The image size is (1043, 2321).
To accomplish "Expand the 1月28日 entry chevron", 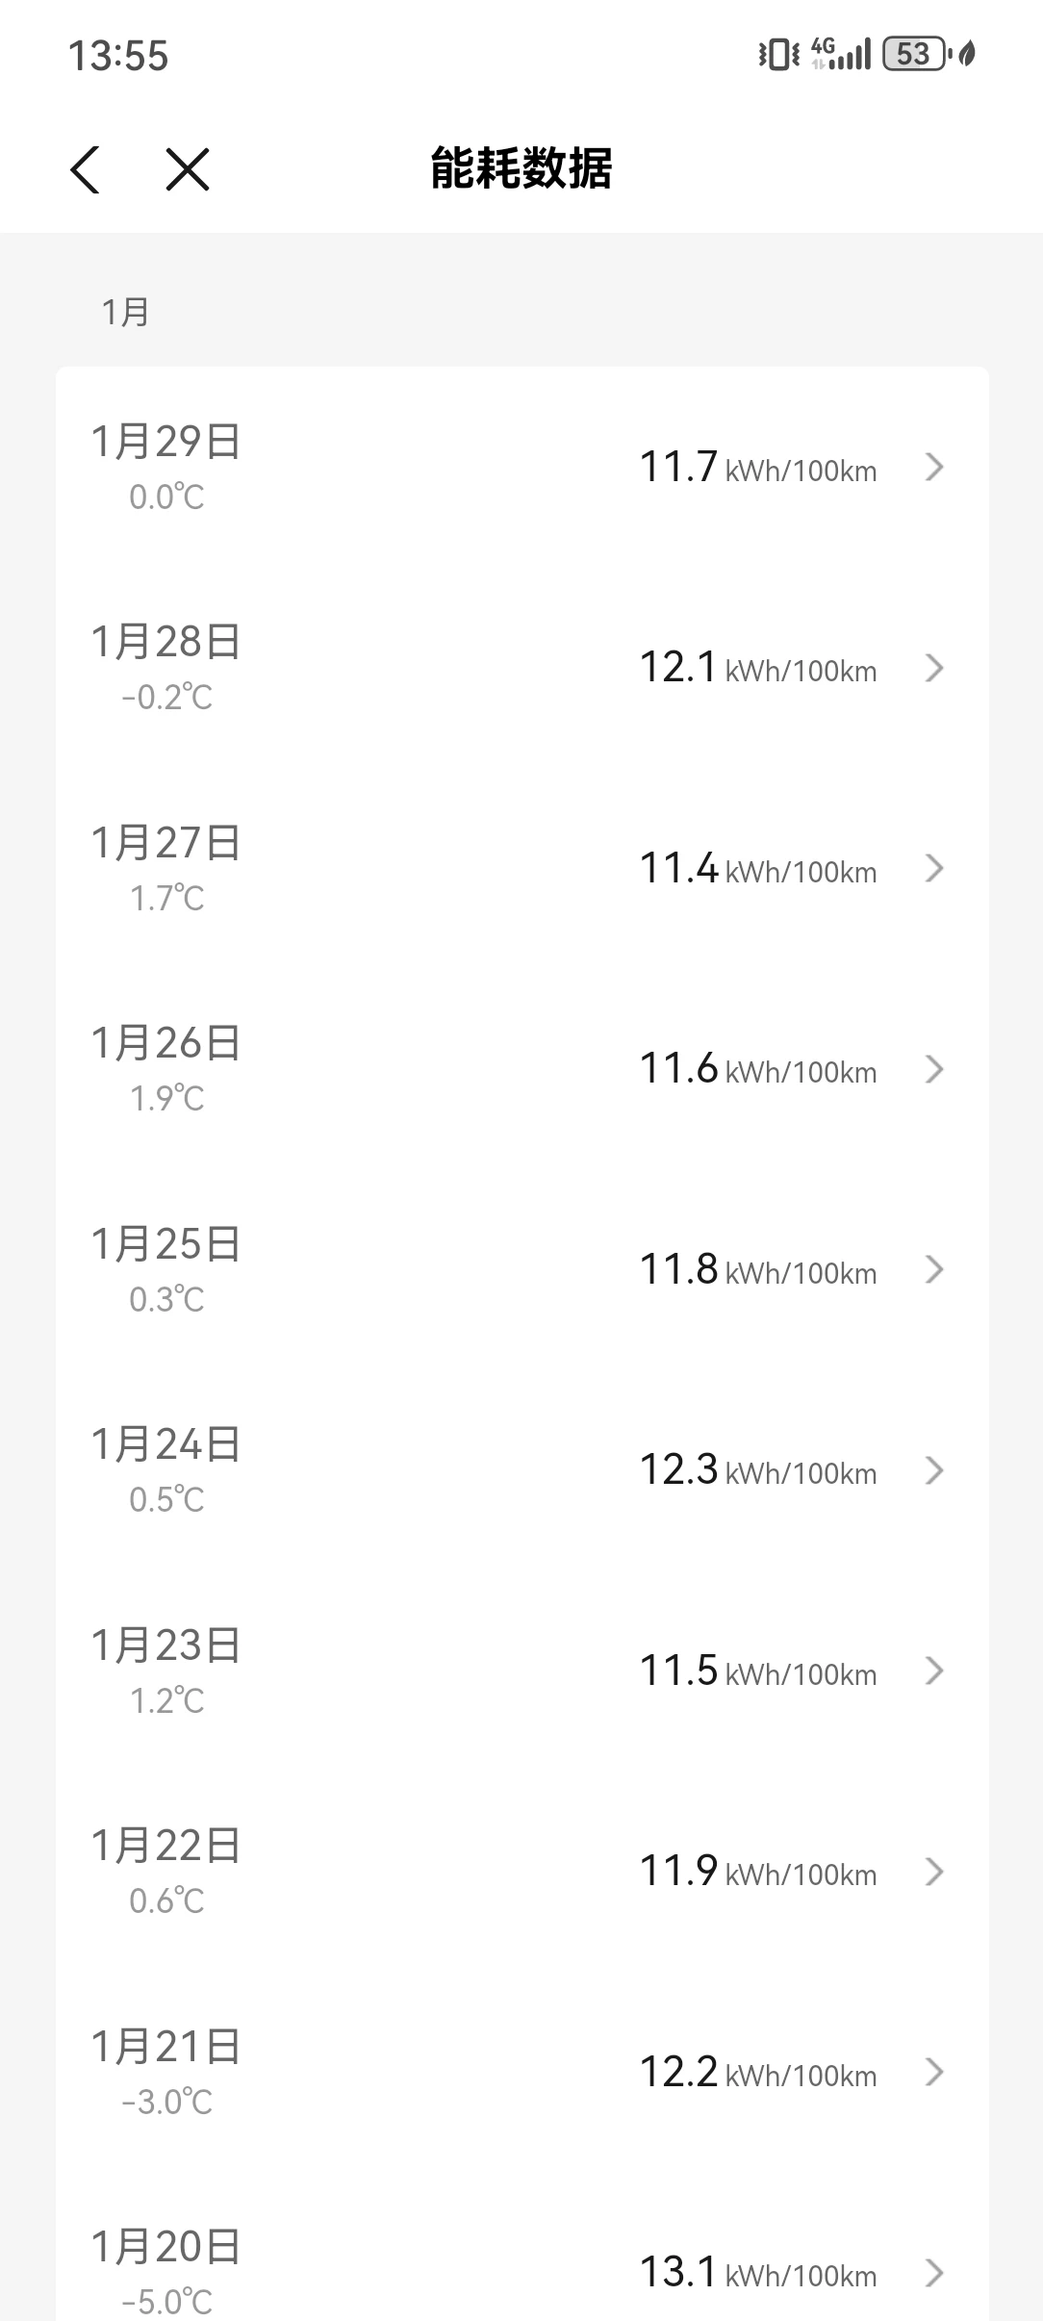I will tap(933, 668).
